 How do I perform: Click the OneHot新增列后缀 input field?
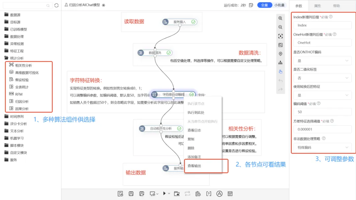point(322,42)
